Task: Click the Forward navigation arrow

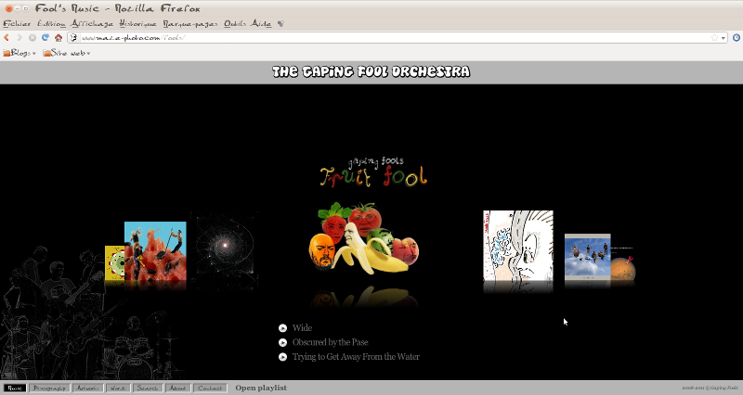Action: pyautogui.click(x=20, y=38)
